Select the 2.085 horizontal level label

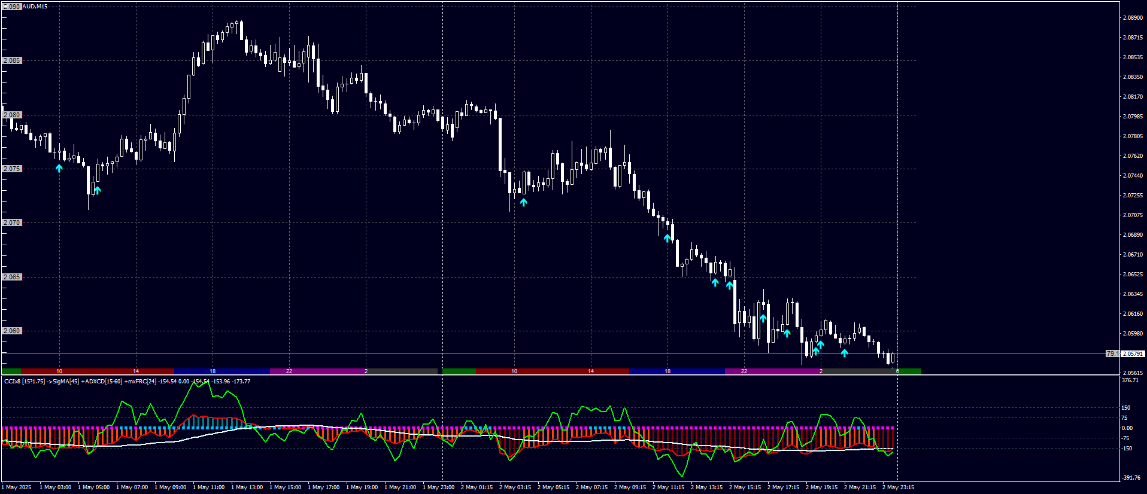coord(12,60)
